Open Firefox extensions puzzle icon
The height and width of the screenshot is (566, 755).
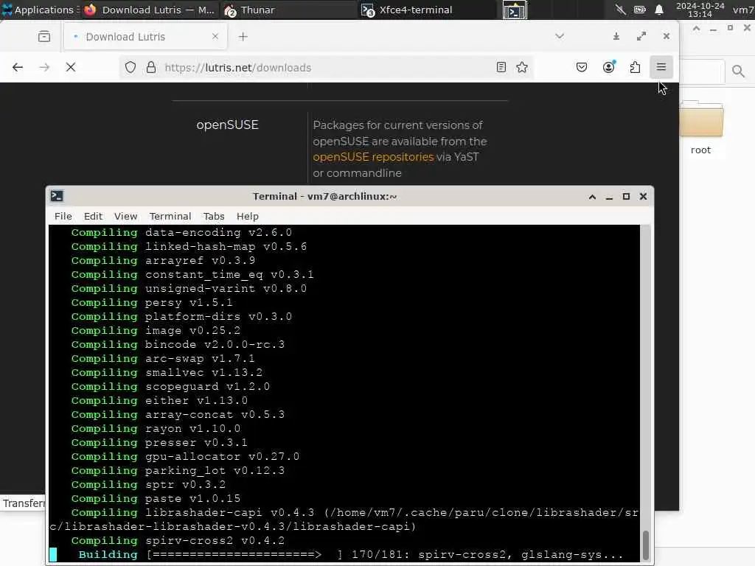635,67
